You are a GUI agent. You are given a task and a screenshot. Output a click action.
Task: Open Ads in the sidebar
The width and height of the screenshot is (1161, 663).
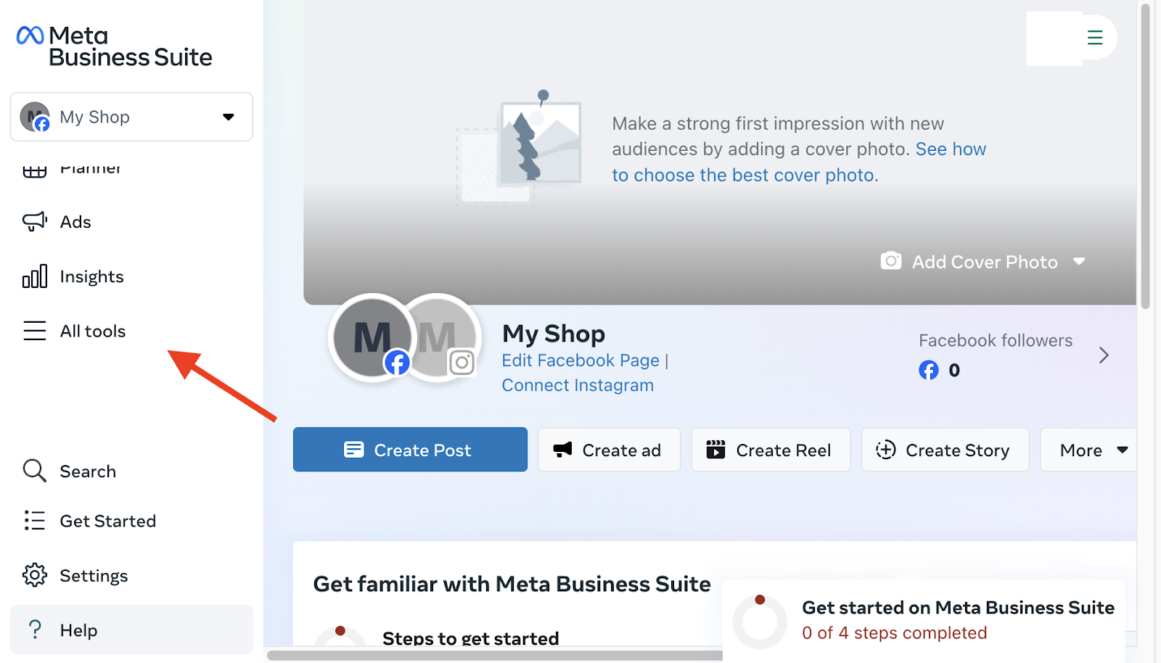(75, 222)
